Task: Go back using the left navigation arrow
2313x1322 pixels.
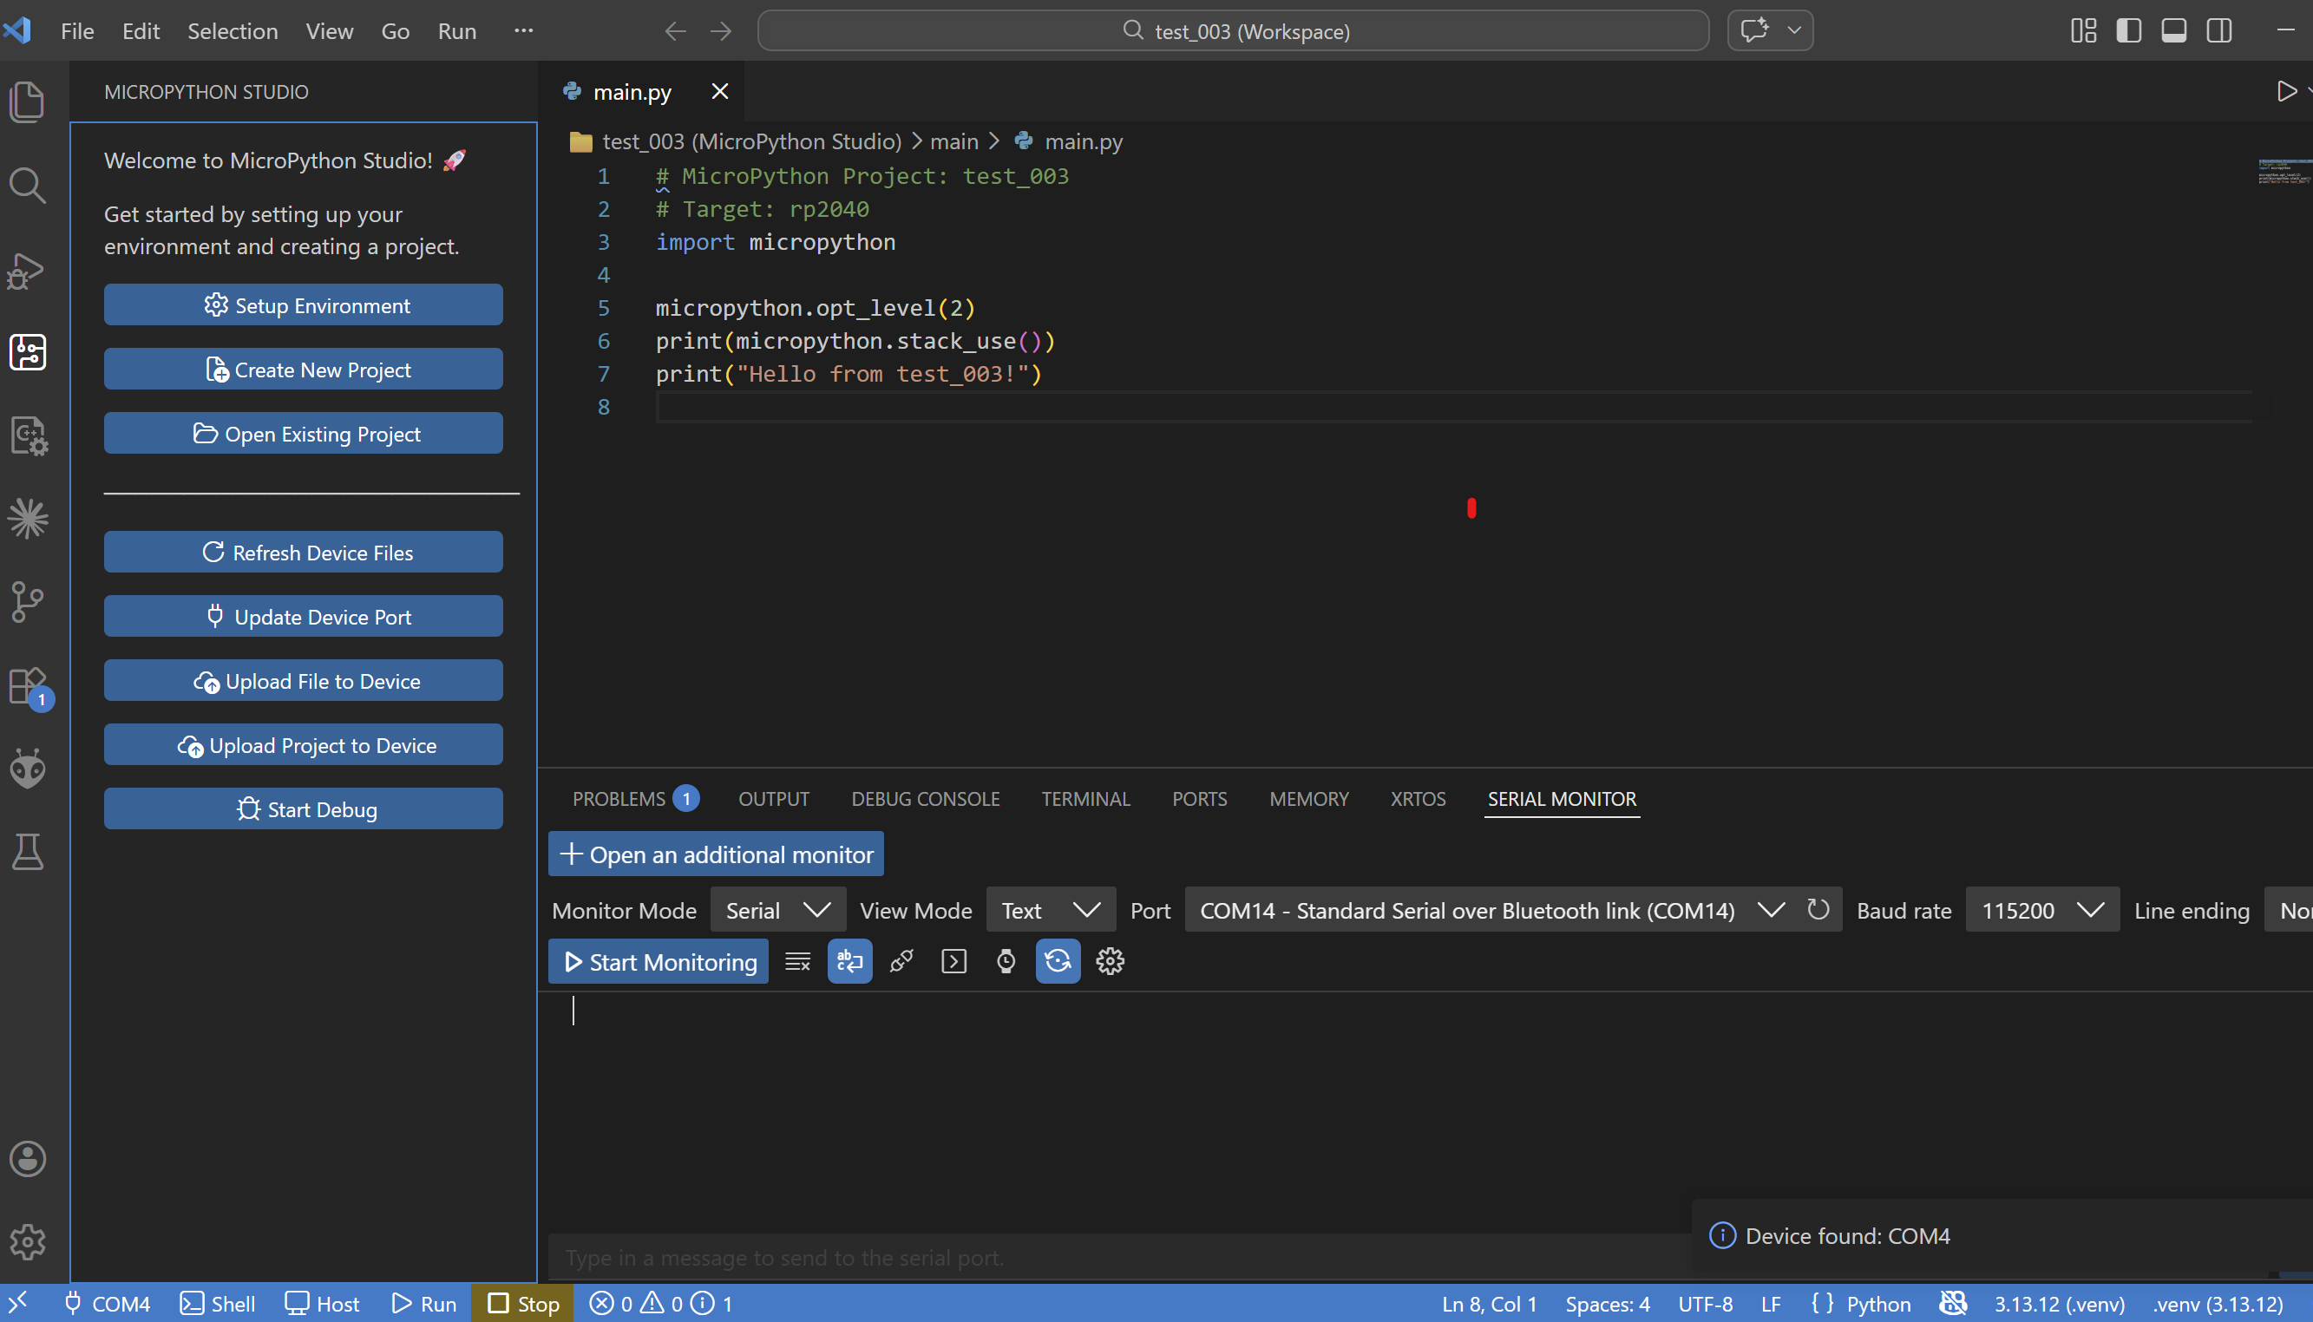Action: tap(675, 32)
